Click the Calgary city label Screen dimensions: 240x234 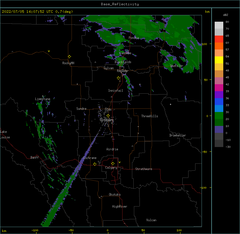click(111, 168)
